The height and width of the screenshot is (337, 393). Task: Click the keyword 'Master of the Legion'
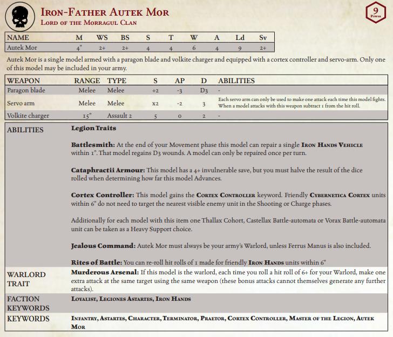[321, 319]
